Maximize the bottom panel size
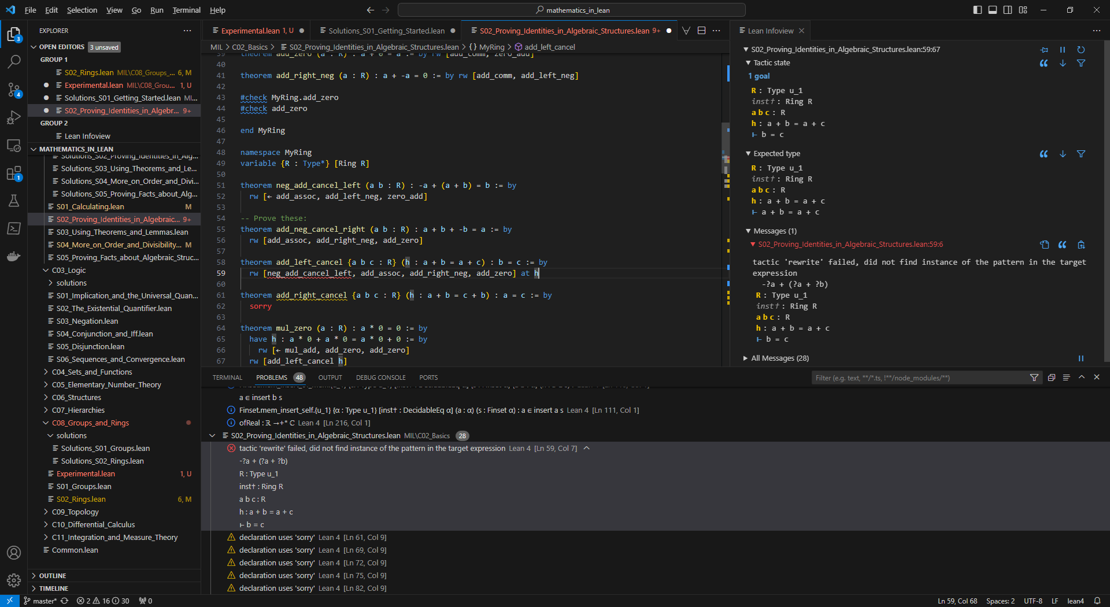1110x607 pixels. pos(1082,377)
